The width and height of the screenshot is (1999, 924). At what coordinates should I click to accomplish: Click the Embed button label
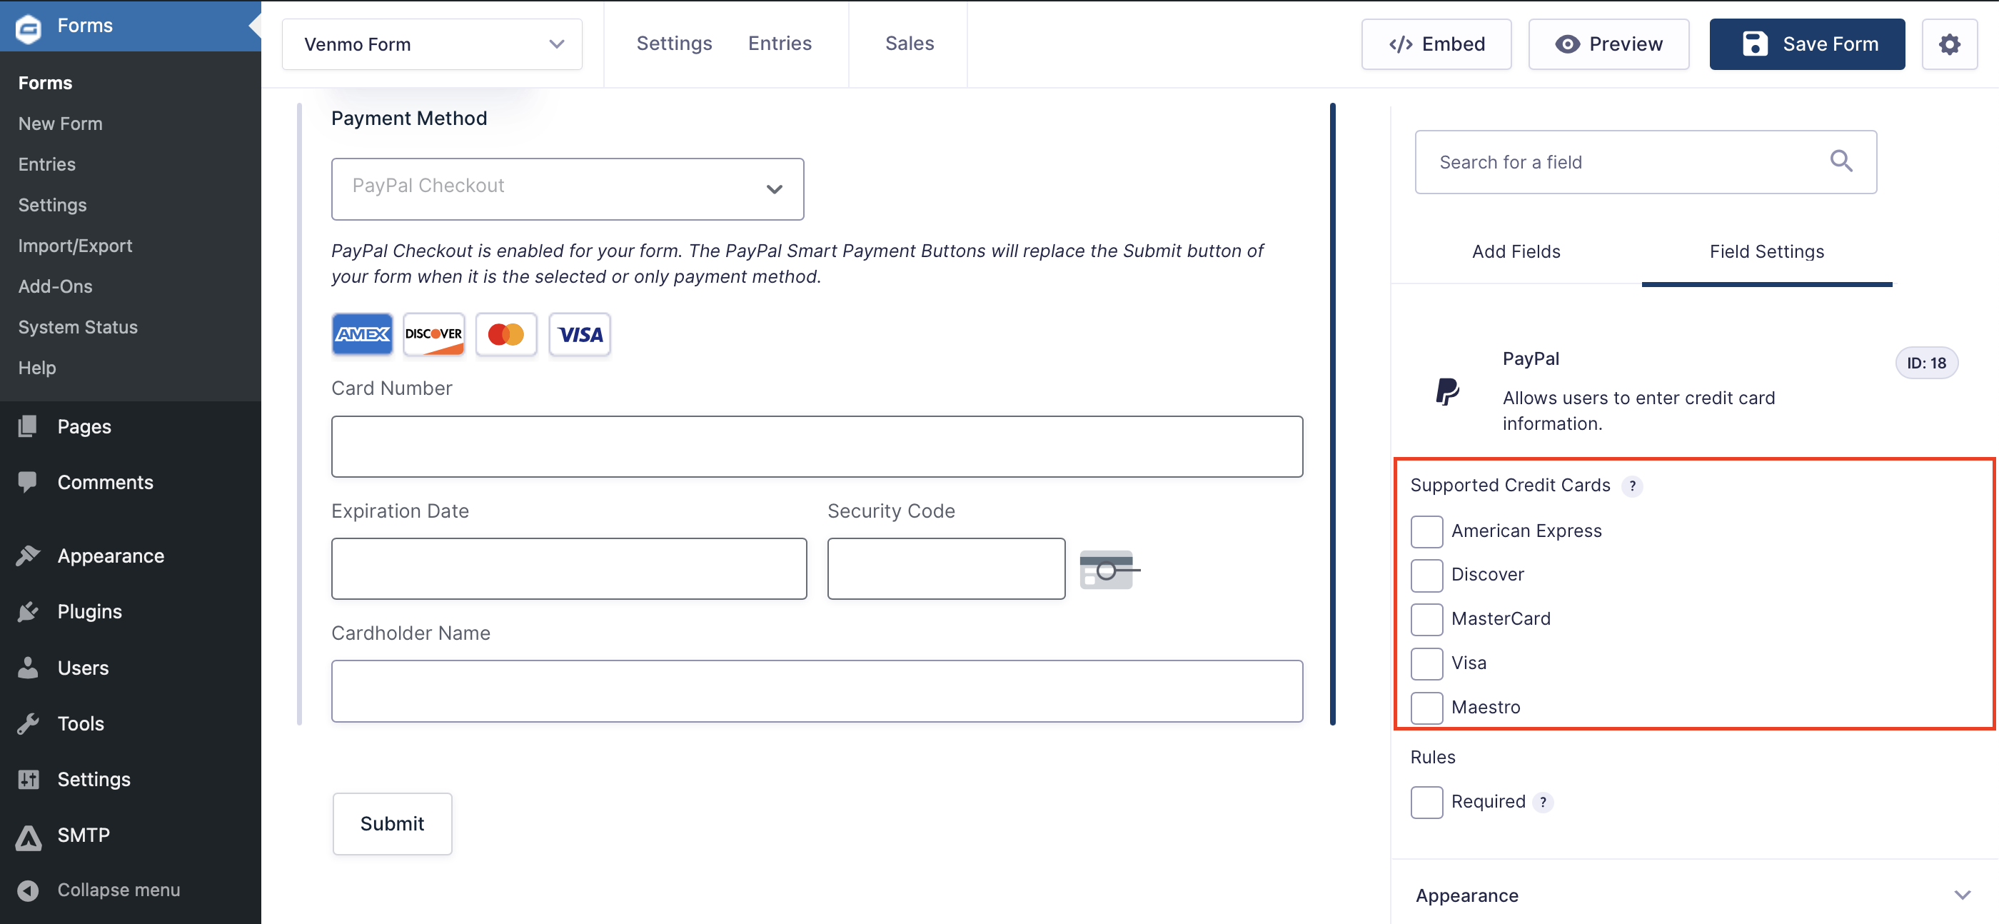1453,44
